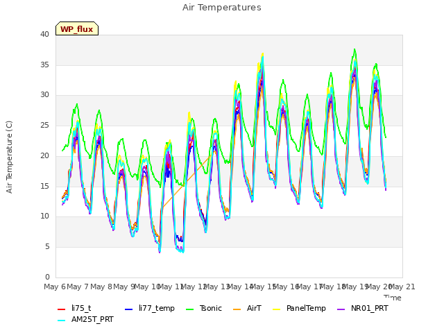Click the May 6 x-axis tick label
The image size is (444, 333).
pyautogui.click(x=54, y=287)
